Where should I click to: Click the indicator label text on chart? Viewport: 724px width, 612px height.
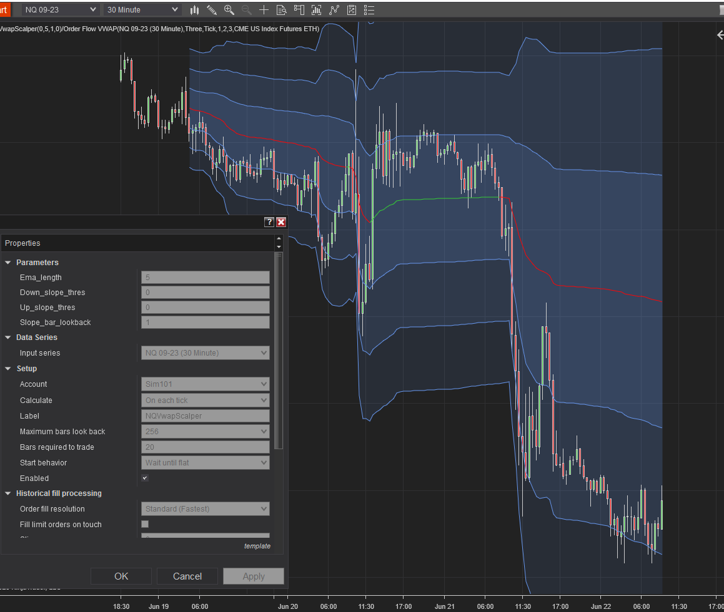[159, 29]
